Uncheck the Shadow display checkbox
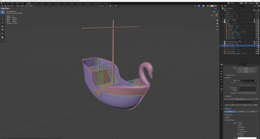This screenshot has height=139, width=260. [x=238, y=134]
